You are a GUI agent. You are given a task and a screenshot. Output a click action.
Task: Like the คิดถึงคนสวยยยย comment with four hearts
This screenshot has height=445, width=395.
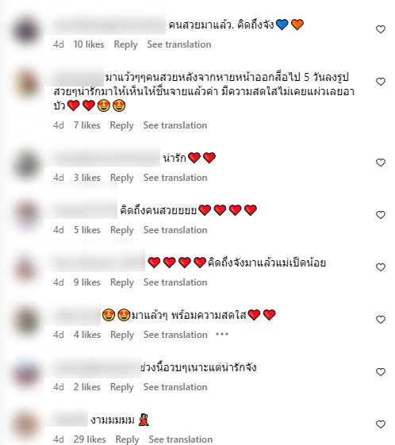(381, 215)
